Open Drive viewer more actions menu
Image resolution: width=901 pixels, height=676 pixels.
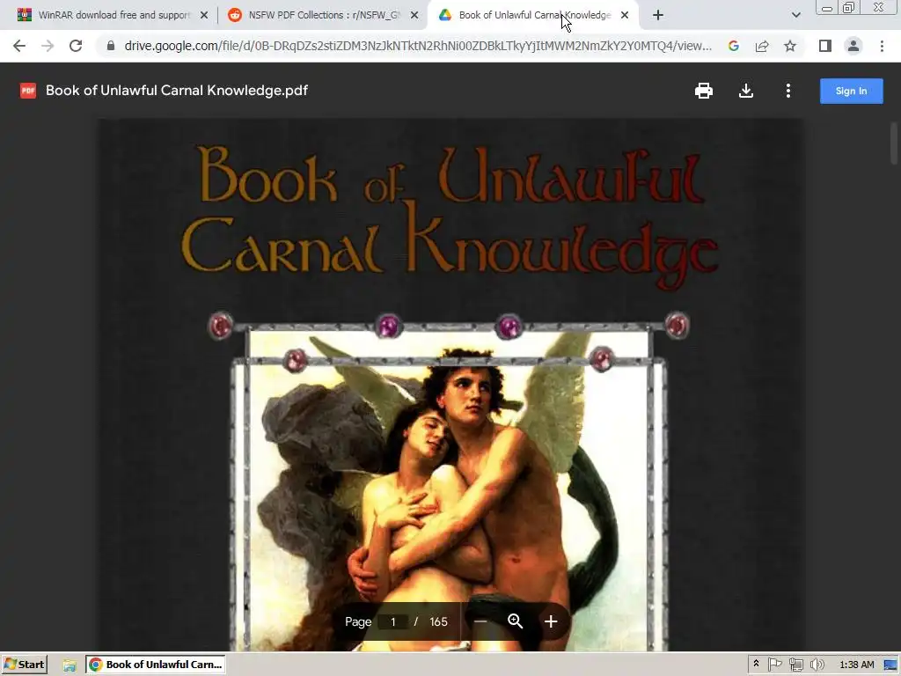pyautogui.click(x=787, y=91)
